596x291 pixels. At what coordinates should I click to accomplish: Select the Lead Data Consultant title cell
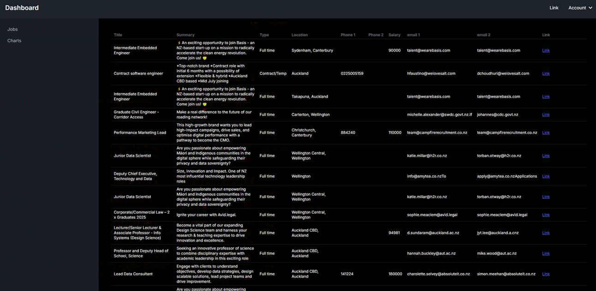[133, 274]
